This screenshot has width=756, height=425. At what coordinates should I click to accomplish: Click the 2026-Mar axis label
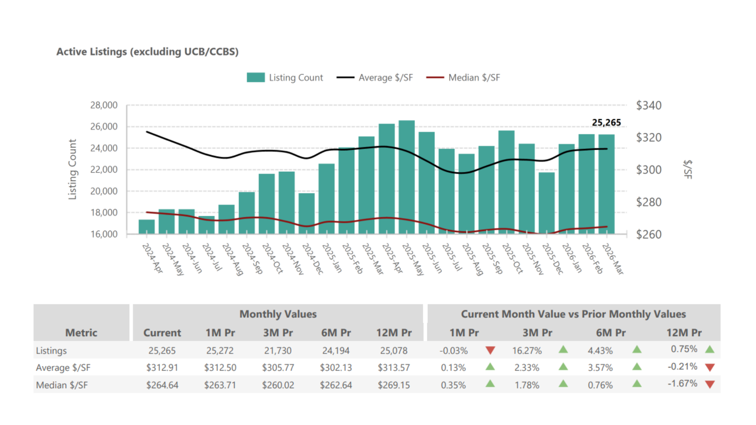[613, 259]
